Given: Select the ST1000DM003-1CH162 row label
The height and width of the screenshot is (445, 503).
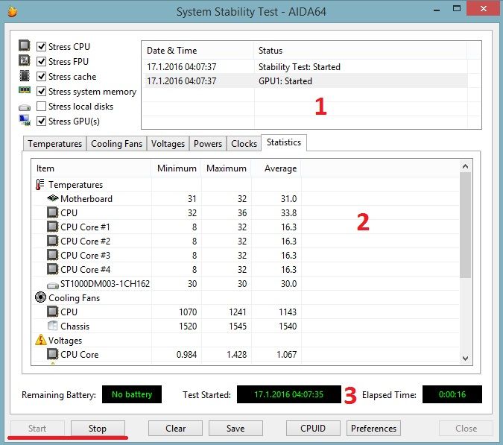Looking at the screenshot, I should click(x=105, y=283).
